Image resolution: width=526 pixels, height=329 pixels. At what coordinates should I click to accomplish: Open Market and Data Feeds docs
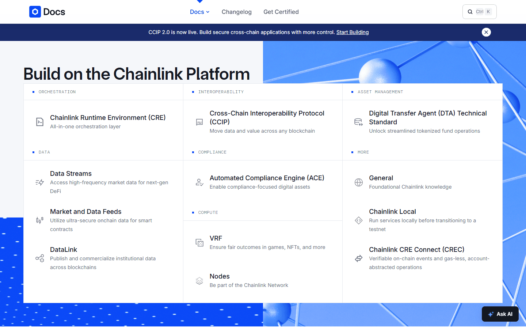[x=85, y=212]
